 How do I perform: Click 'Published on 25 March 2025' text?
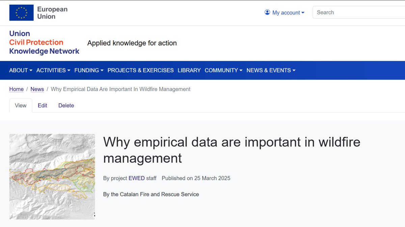tap(196, 178)
